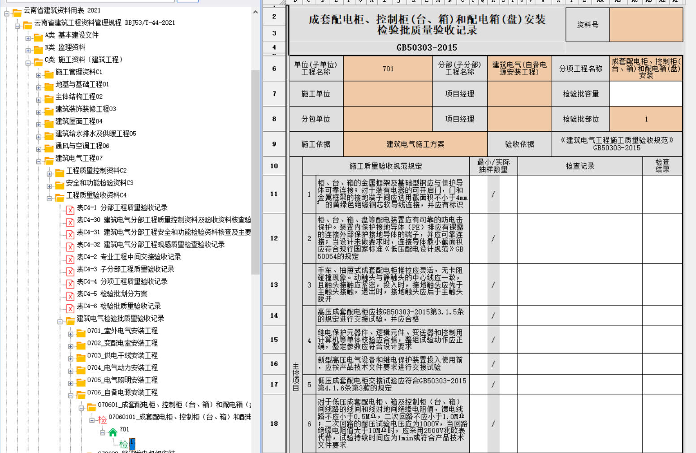696x453 pixels.
Task: Click tree label 0706_自备电源安装工程
Action: tap(122, 393)
